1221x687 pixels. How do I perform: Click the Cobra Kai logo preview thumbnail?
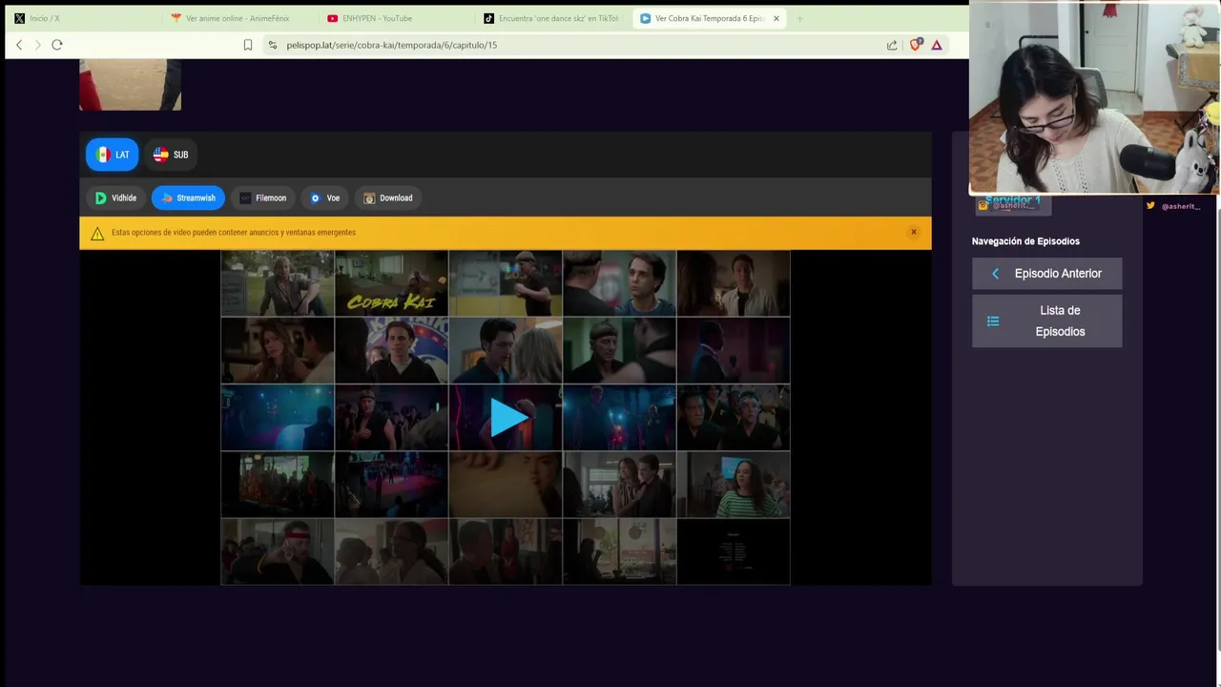pos(391,283)
